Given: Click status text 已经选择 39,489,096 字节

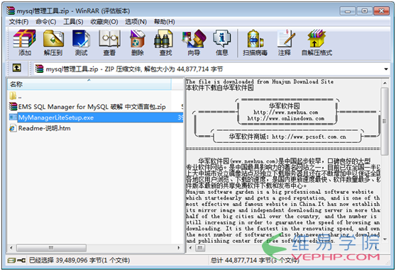Looking at the screenshot, I should pos(79,260).
